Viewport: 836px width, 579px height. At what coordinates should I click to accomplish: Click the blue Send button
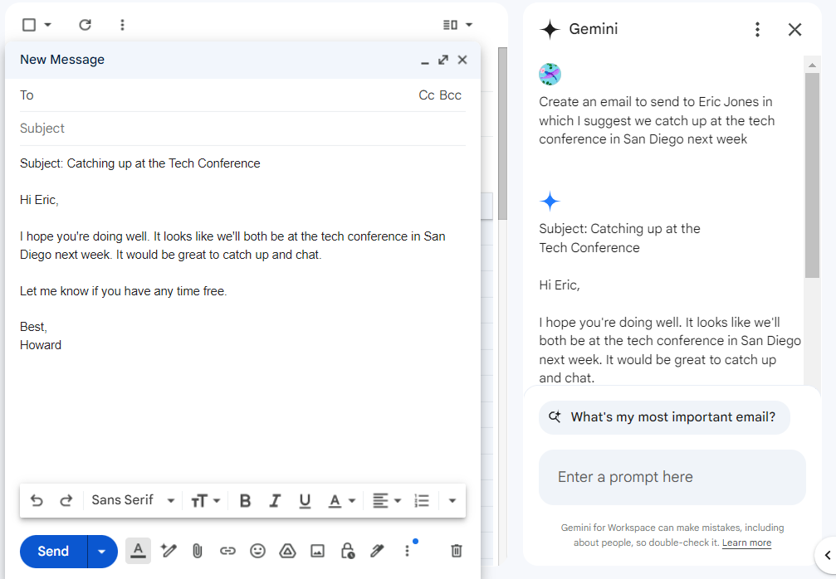pos(53,552)
